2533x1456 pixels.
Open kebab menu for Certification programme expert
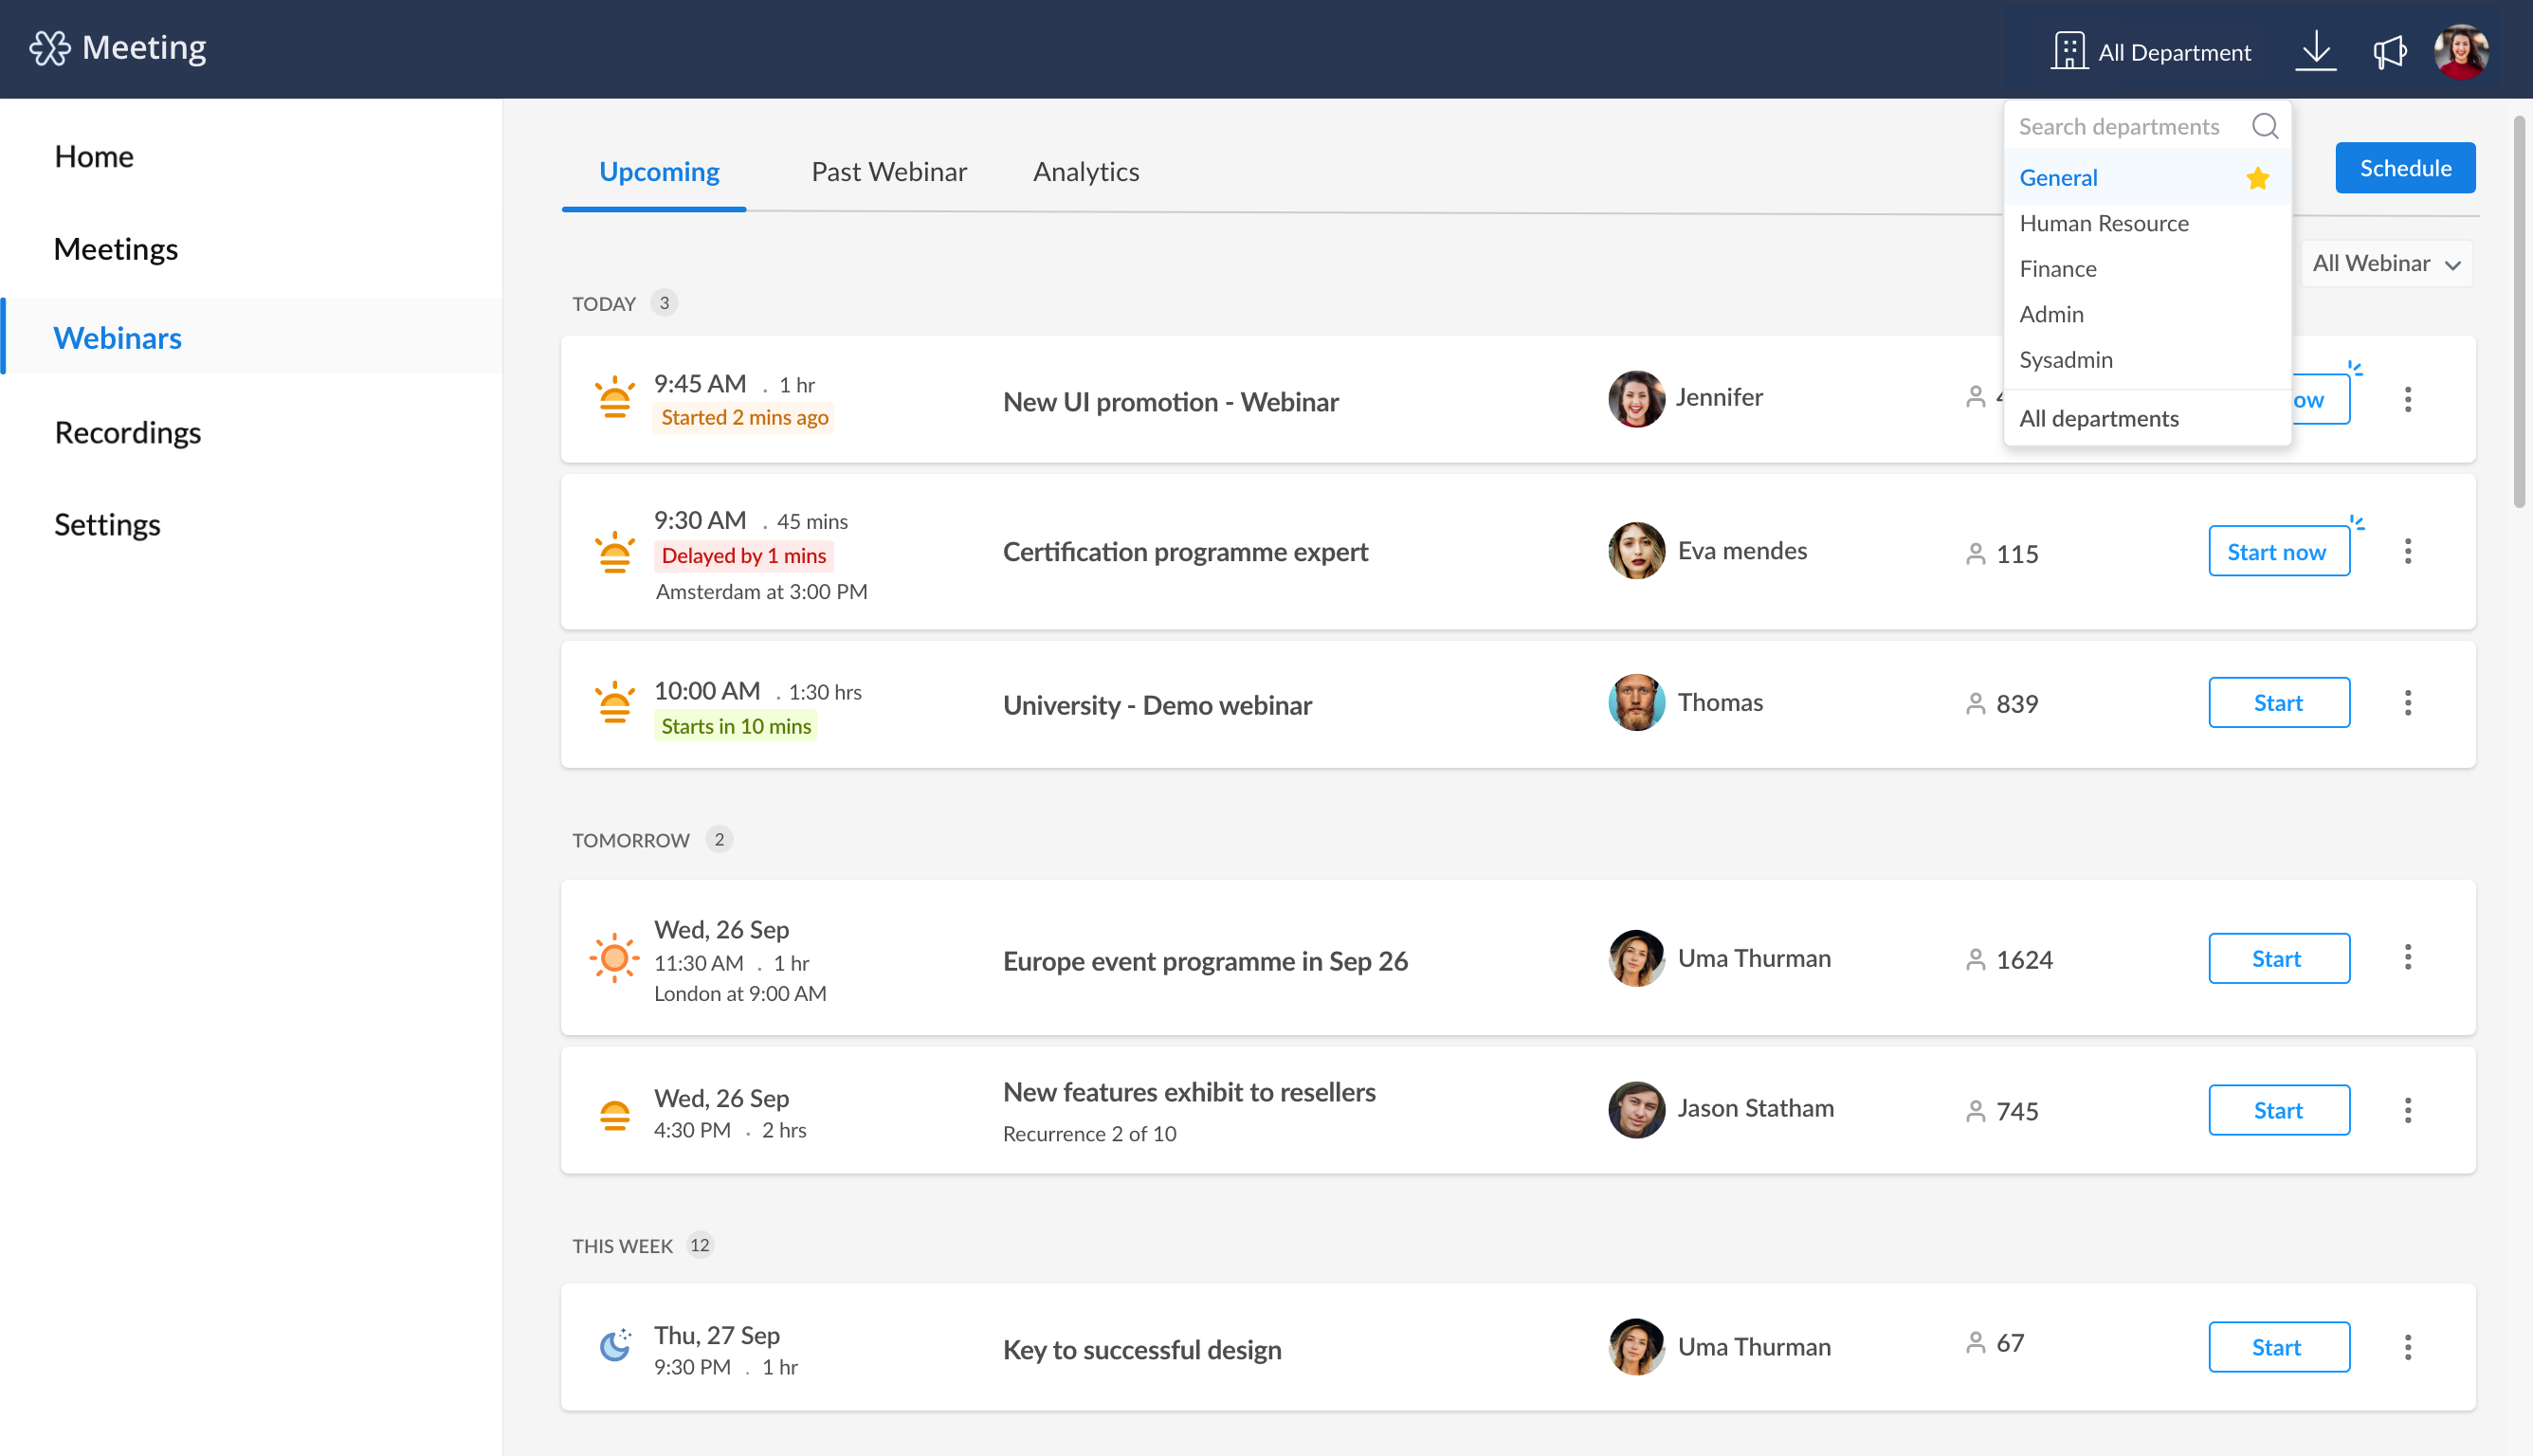(2408, 551)
